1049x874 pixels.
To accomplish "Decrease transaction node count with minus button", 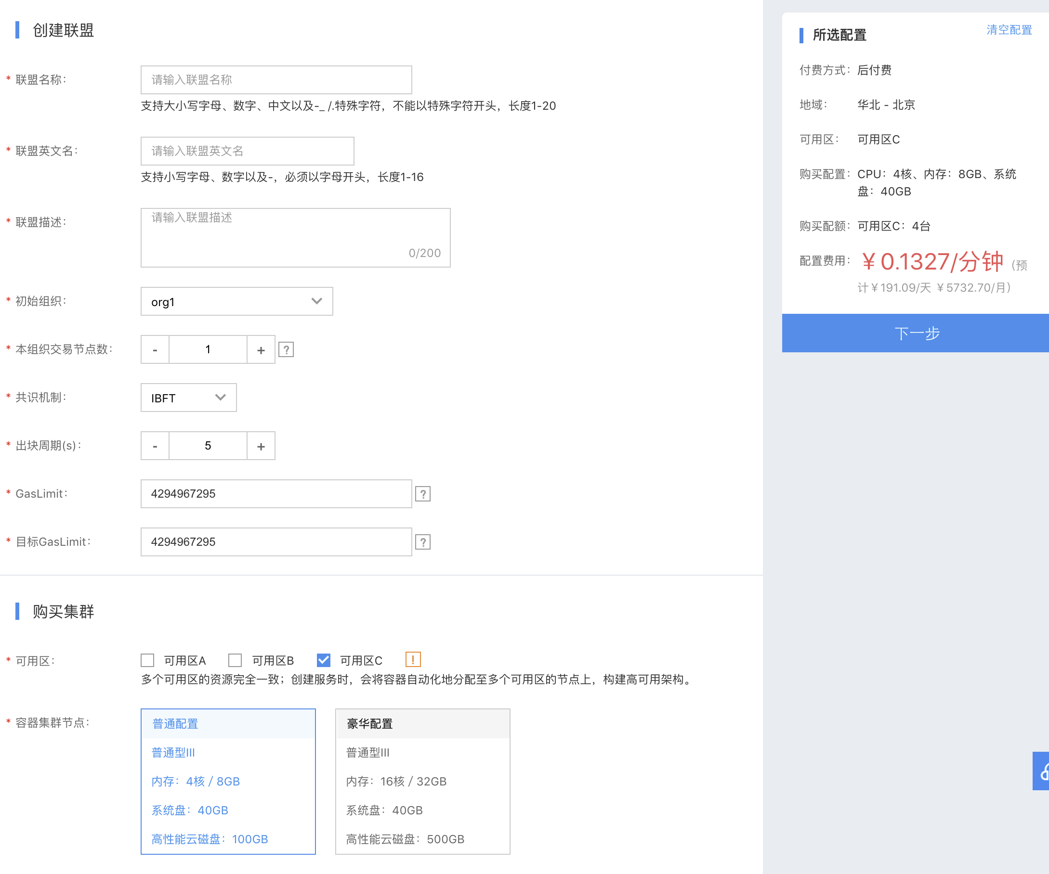I will (155, 350).
